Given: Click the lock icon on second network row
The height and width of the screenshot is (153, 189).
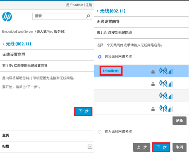Looking at the screenshot, I should point(153,84).
